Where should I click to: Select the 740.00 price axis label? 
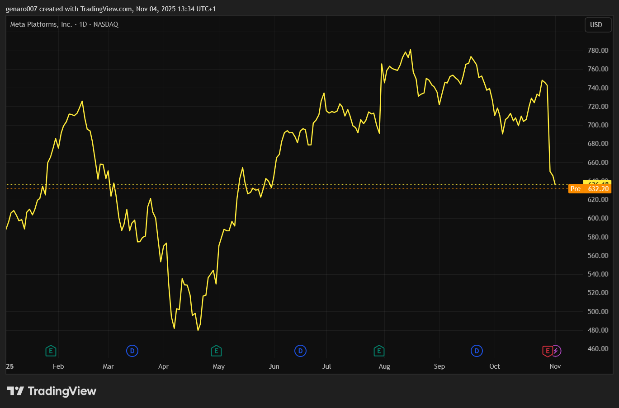(x=598, y=88)
